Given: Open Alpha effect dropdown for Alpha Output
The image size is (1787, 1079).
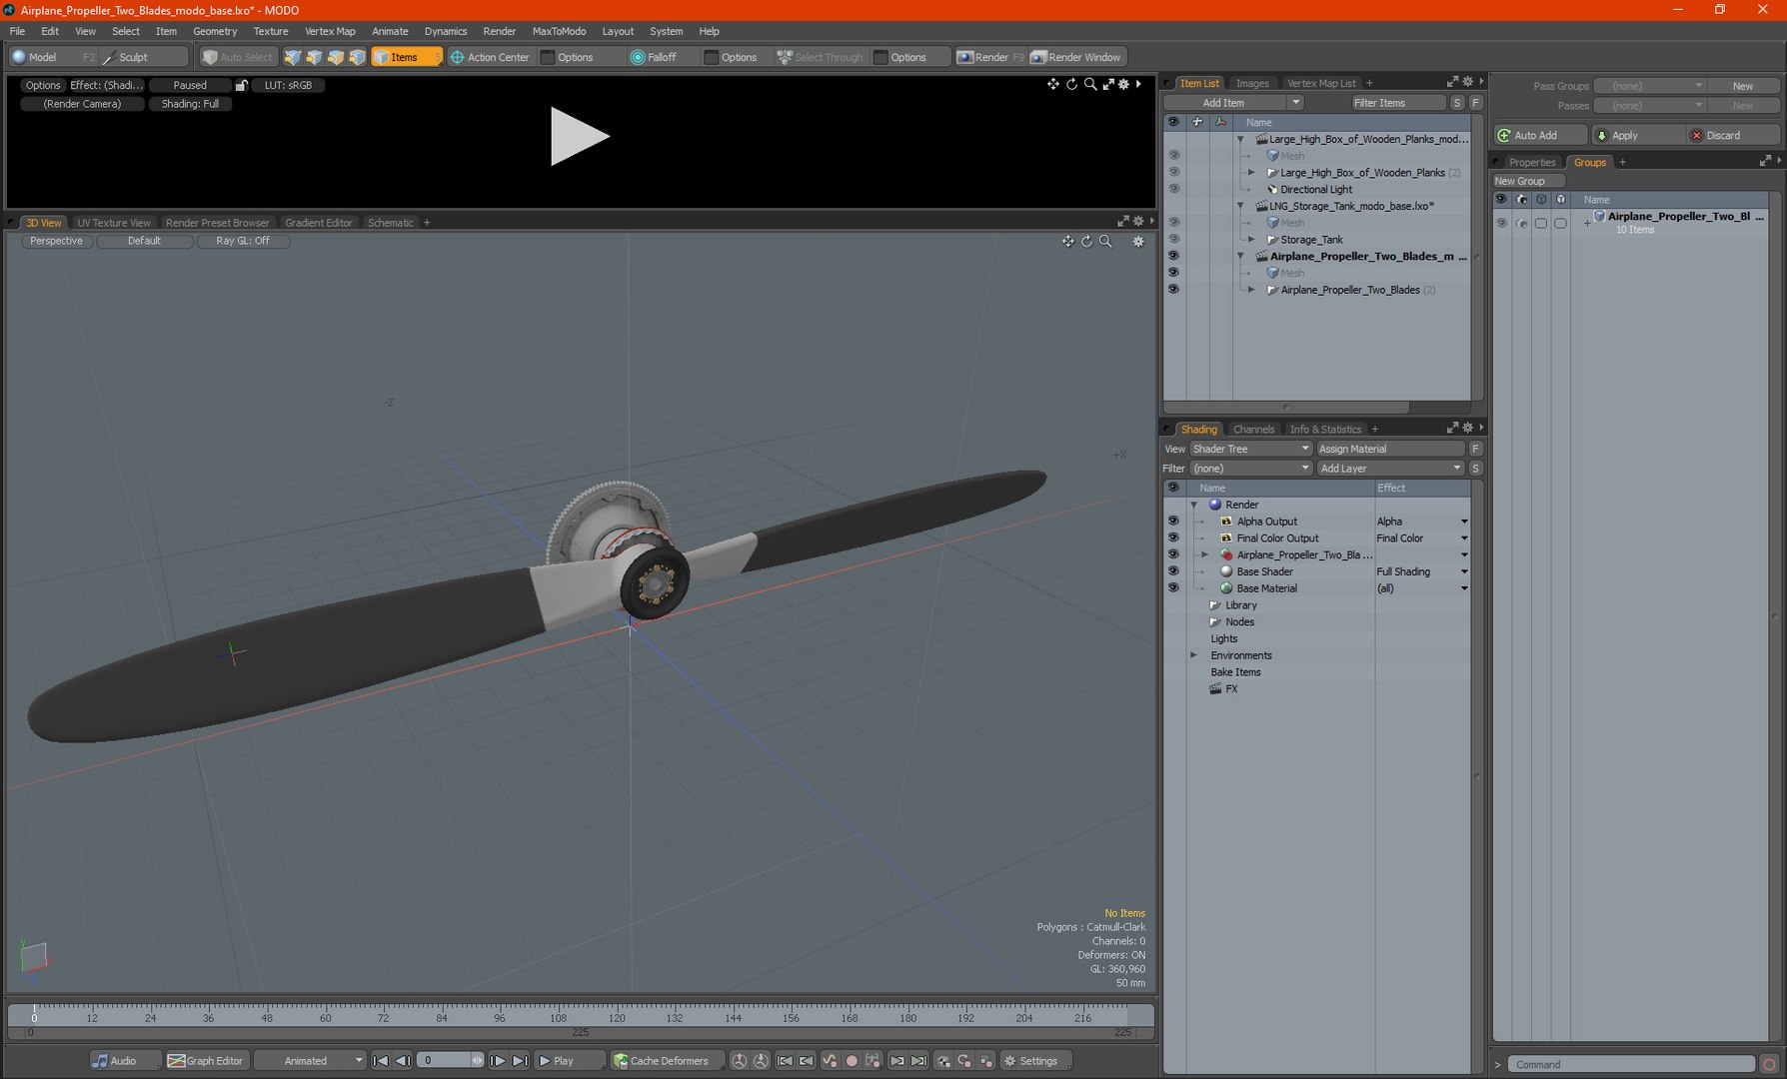Looking at the screenshot, I should tap(1422, 522).
